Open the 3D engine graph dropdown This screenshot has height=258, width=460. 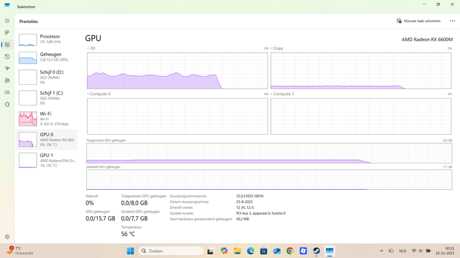pos(91,48)
